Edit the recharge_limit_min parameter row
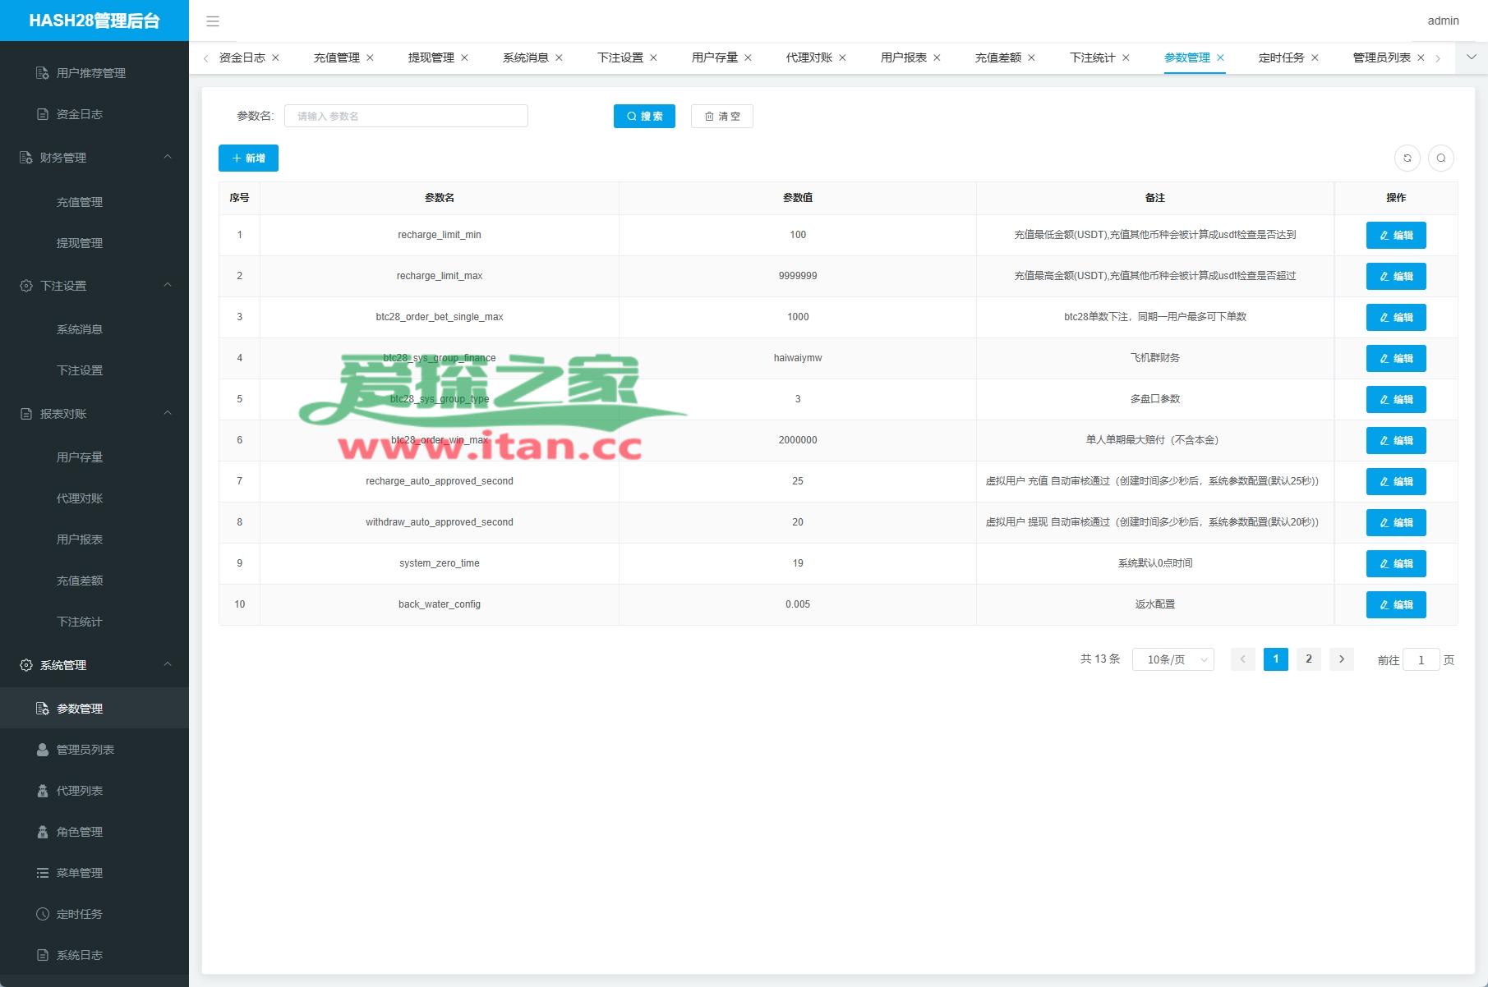 pos(1395,236)
